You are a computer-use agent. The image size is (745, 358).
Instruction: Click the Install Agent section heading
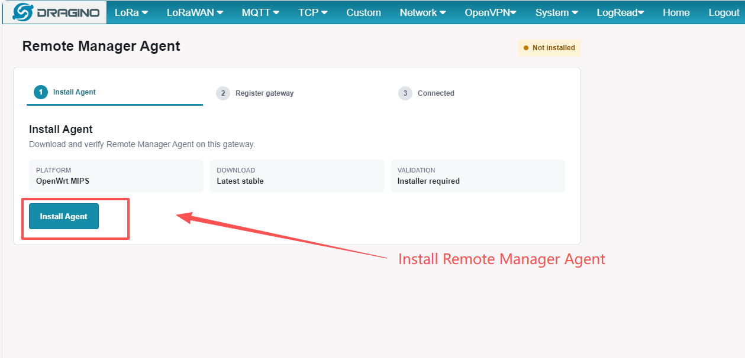61,129
